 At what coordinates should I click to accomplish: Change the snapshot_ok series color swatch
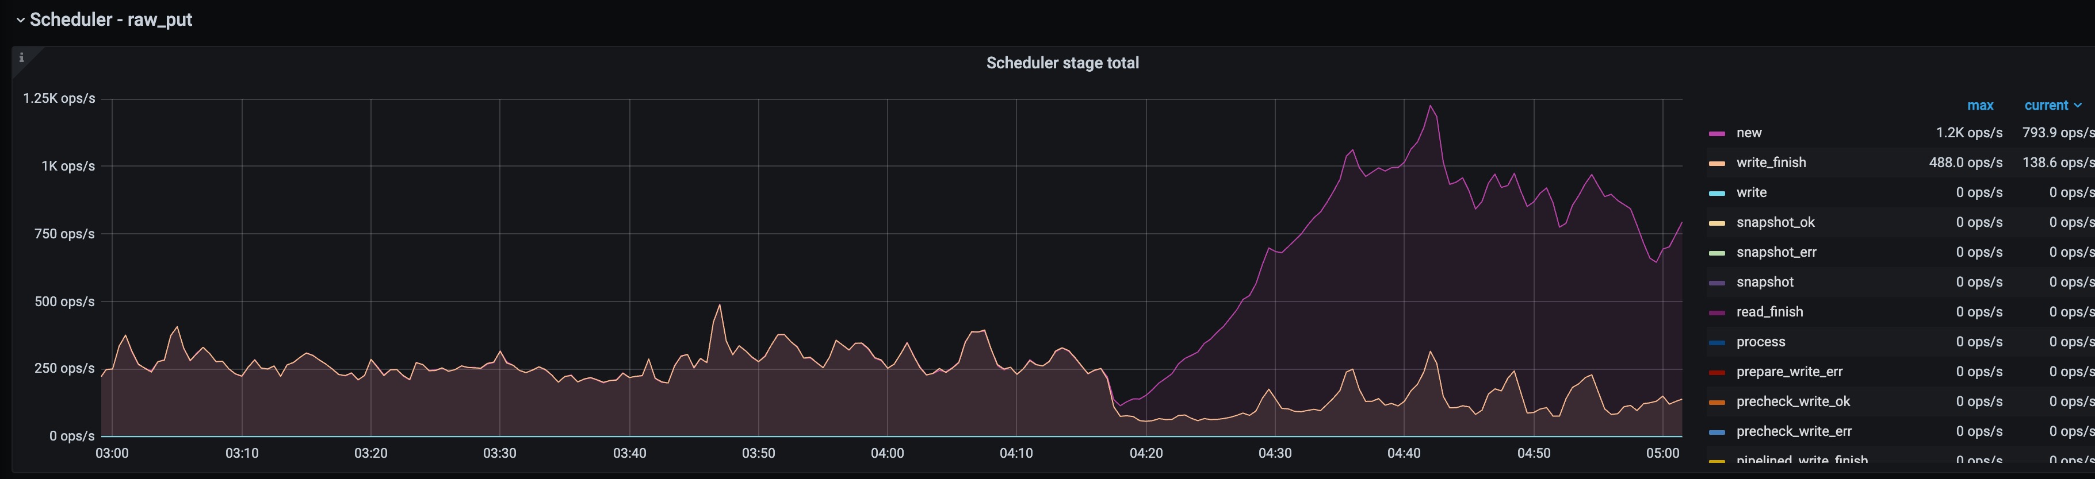pos(1717,223)
